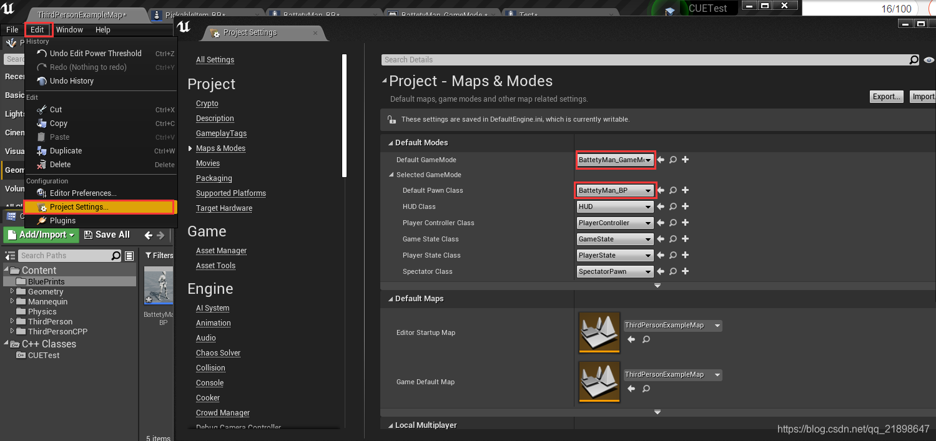Open Help menu

pyautogui.click(x=103, y=29)
